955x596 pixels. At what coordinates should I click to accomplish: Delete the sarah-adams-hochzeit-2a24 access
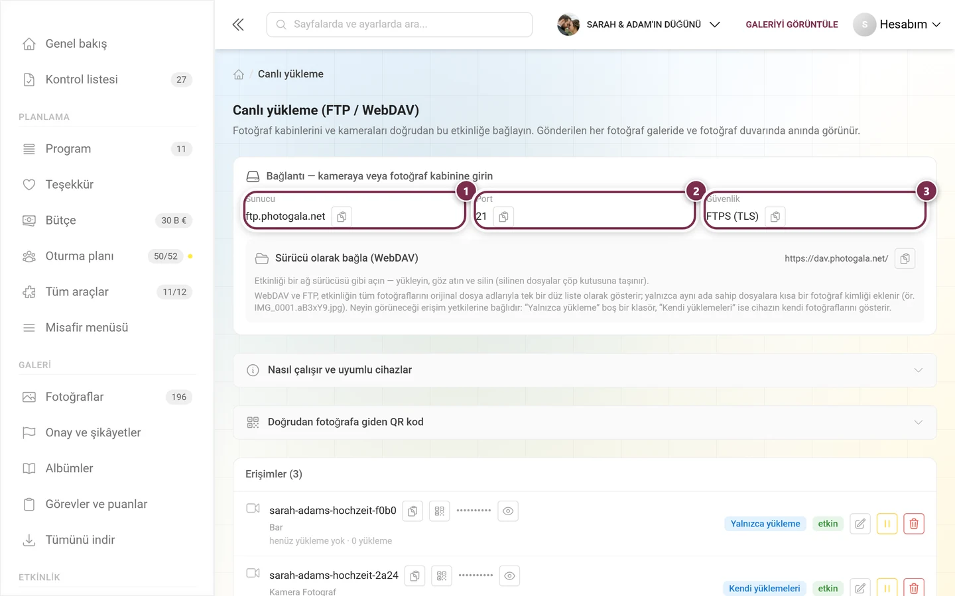pyautogui.click(x=914, y=588)
